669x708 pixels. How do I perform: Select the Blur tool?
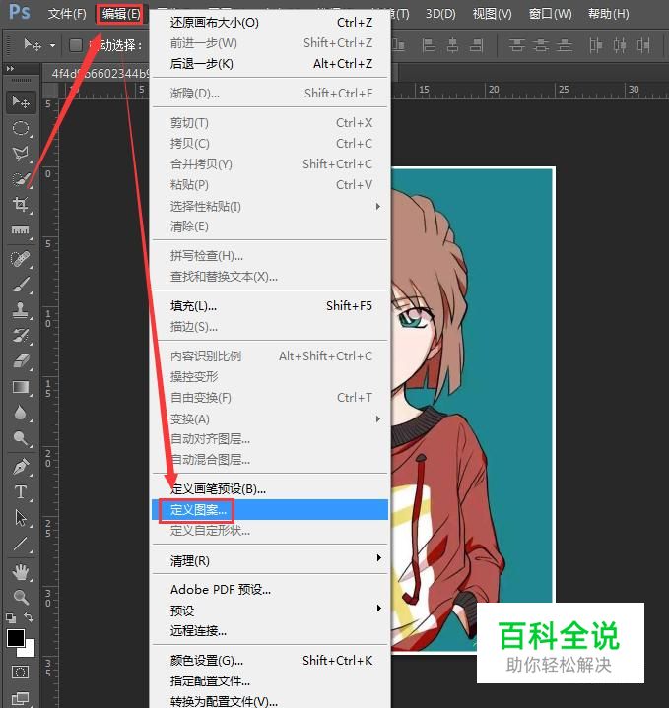pos(21,413)
